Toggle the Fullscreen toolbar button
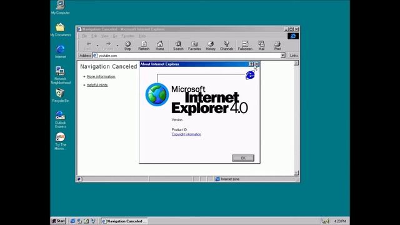Image resolution: width=400 pixels, height=225 pixels. click(245, 46)
